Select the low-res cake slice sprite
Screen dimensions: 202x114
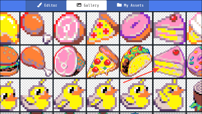170,28
